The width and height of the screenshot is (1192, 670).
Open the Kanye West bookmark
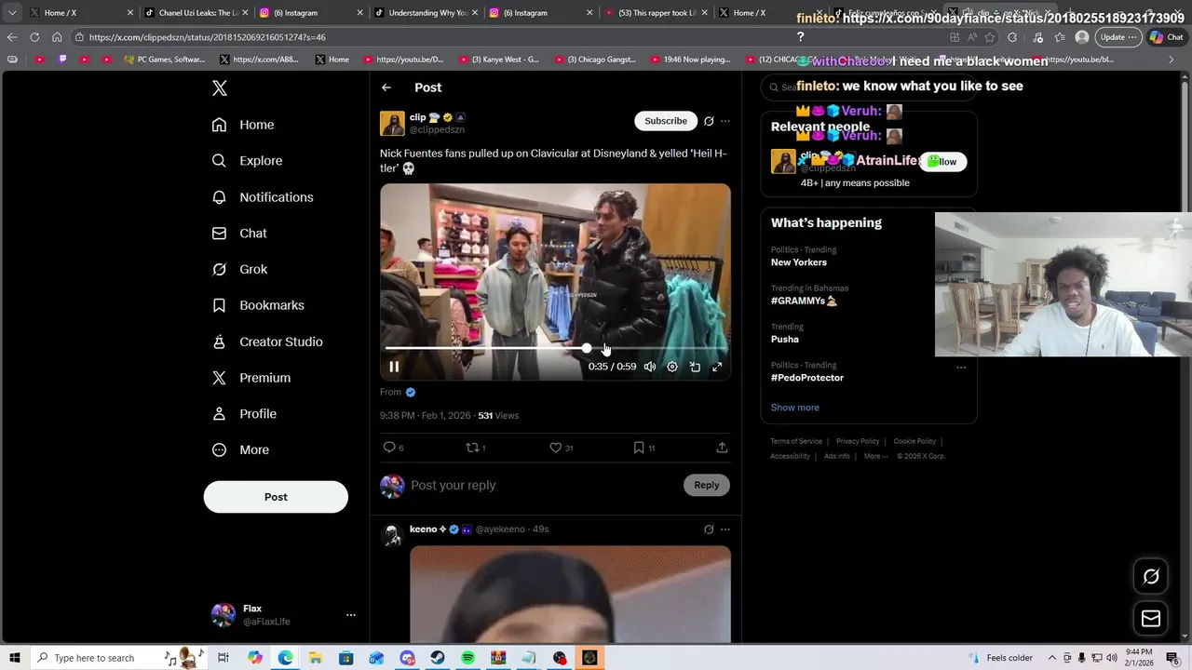498,60
